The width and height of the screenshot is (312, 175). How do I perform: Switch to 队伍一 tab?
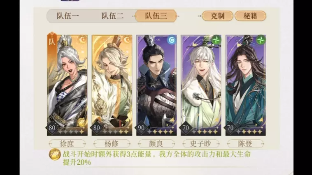[68, 16]
